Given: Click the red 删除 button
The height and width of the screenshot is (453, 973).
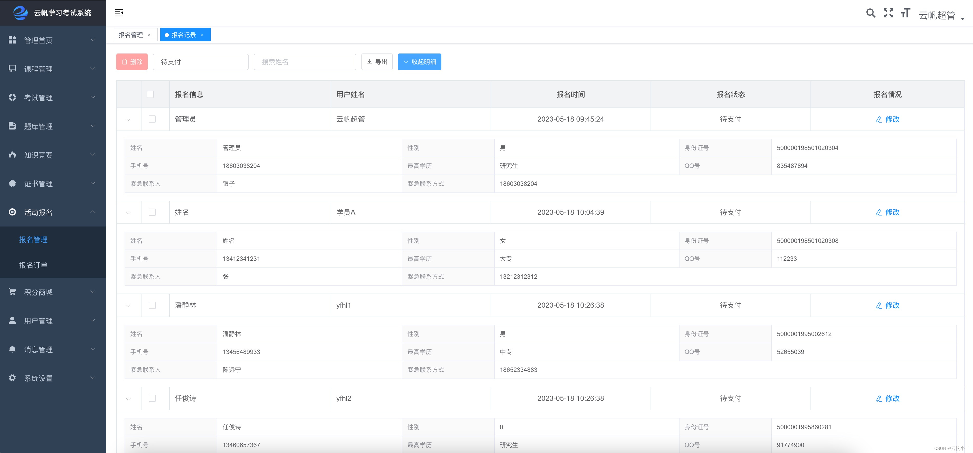Looking at the screenshot, I should [132, 62].
